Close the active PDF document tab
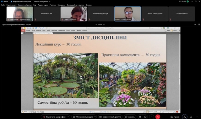Image resolution: width=201 pixels, height=119 pixels. pyautogui.click(x=52, y=33)
